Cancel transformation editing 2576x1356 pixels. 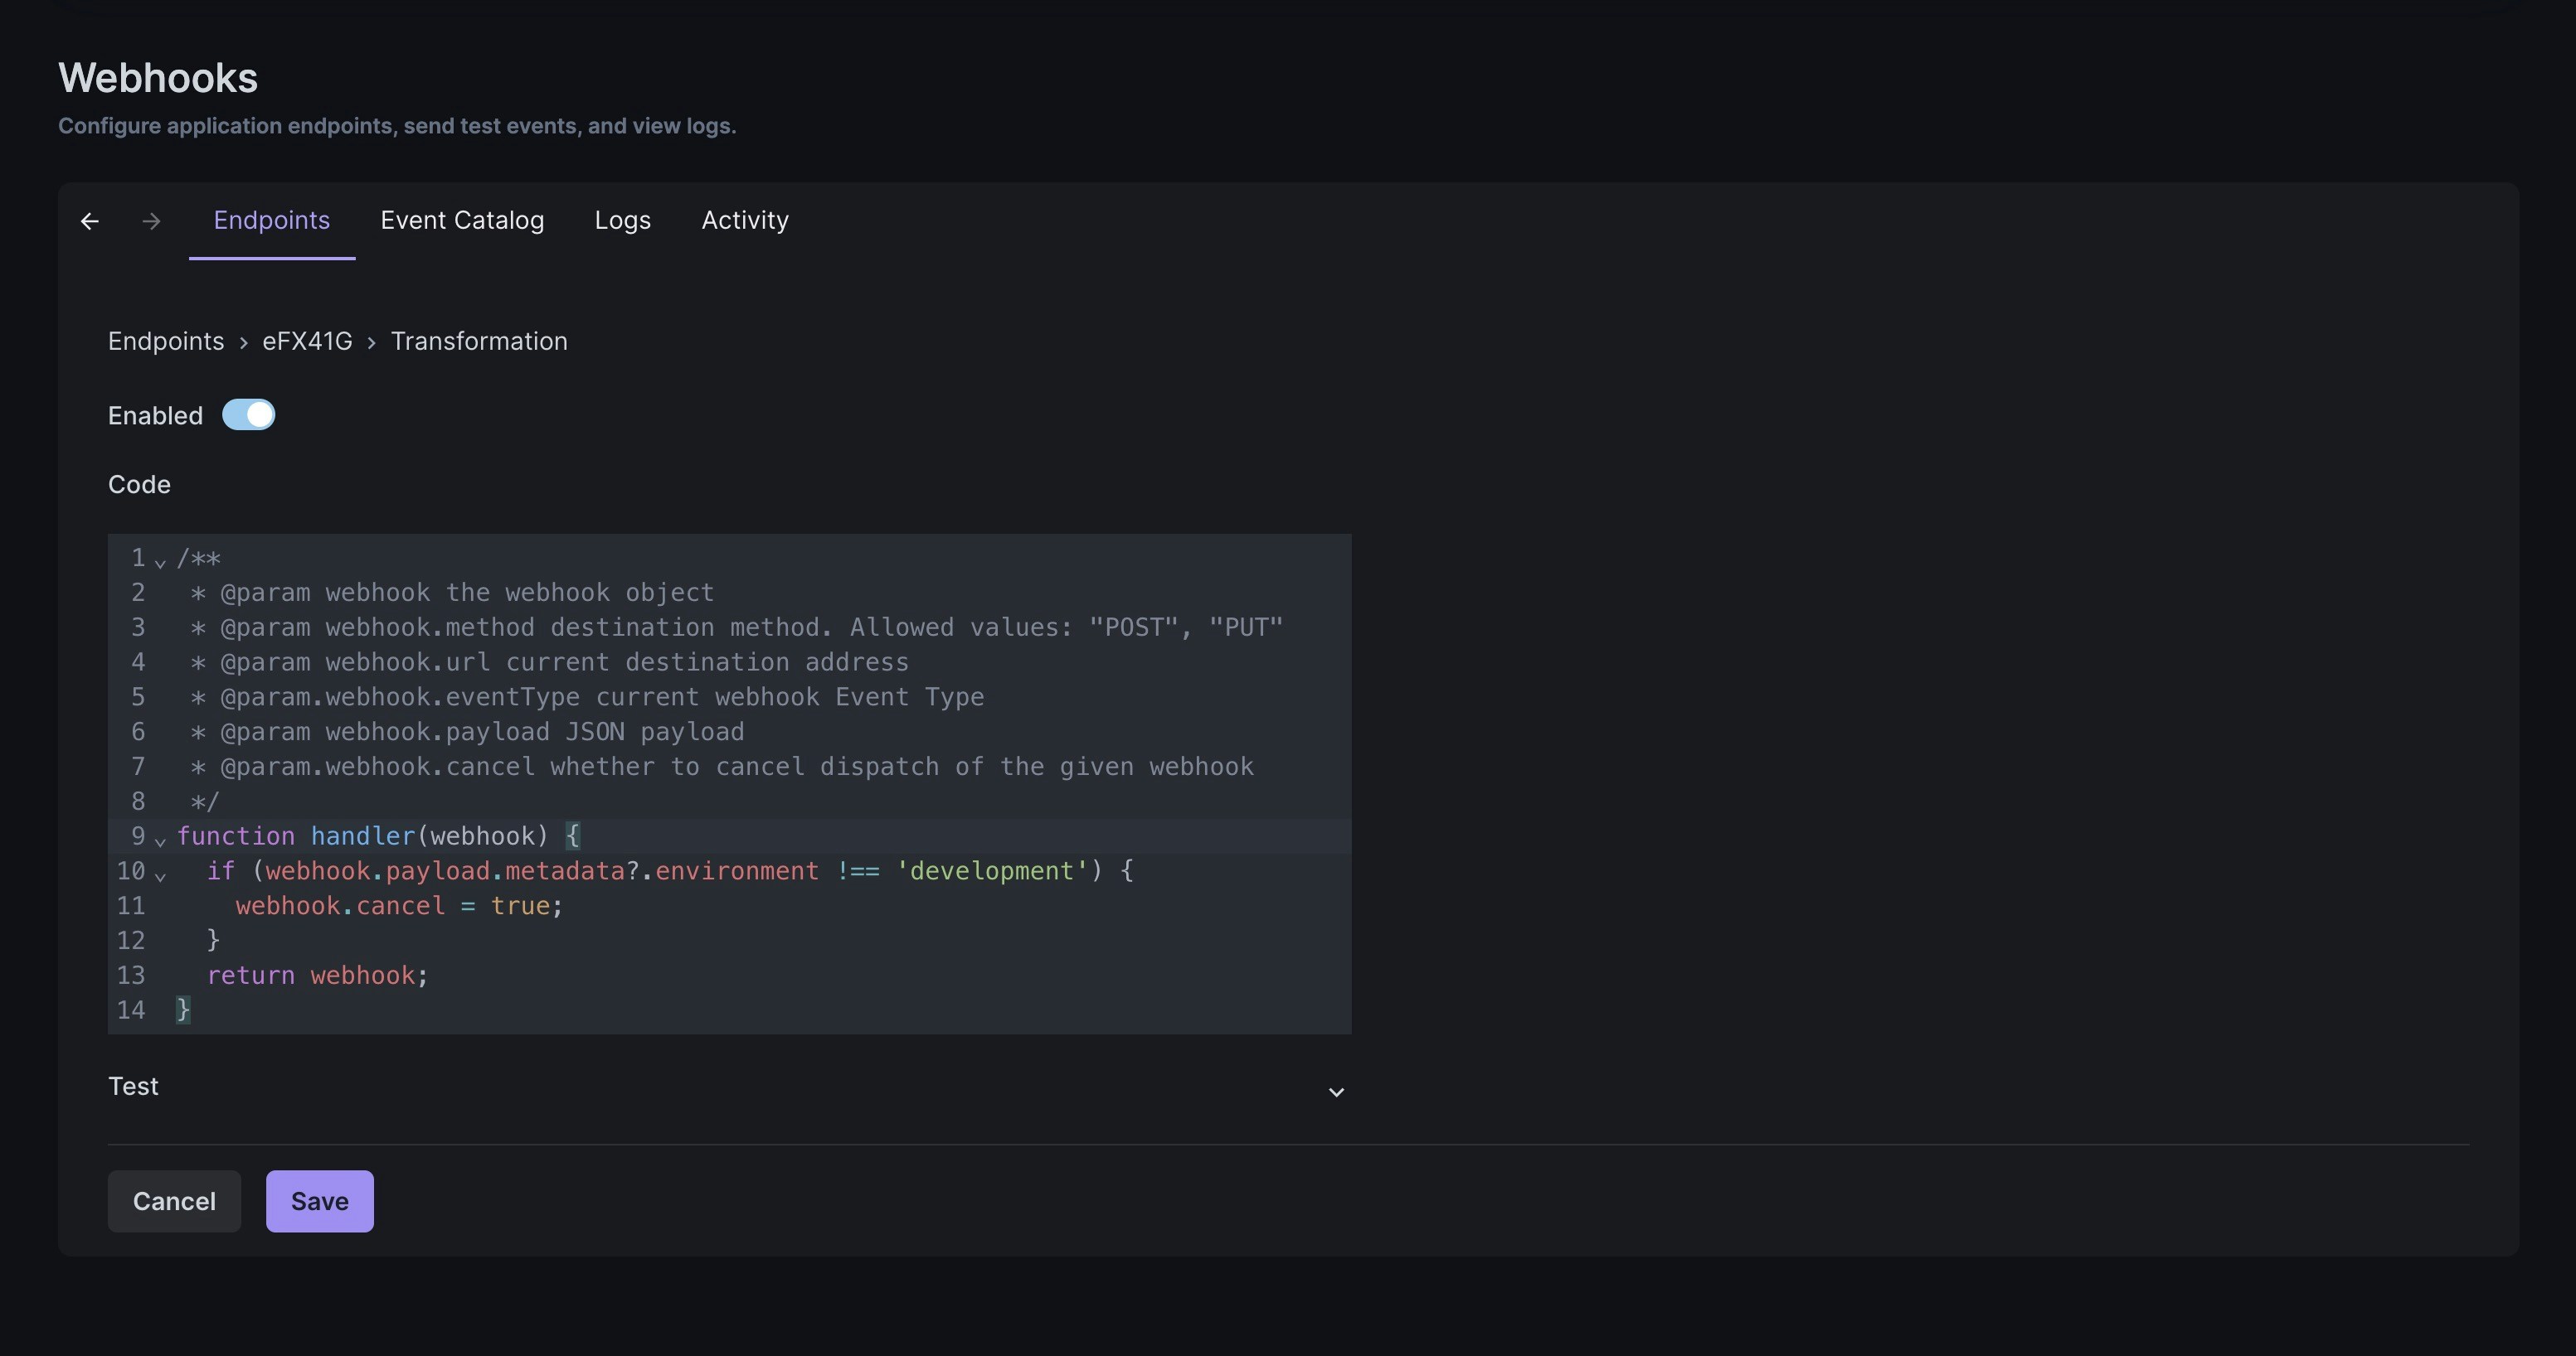(174, 1201)
